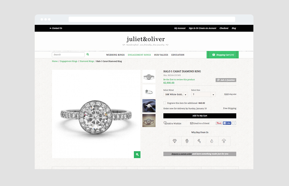Open the Shopping Cart button
Image resolution: width=289 pixels, height=186 pixels.
[223, 55]
